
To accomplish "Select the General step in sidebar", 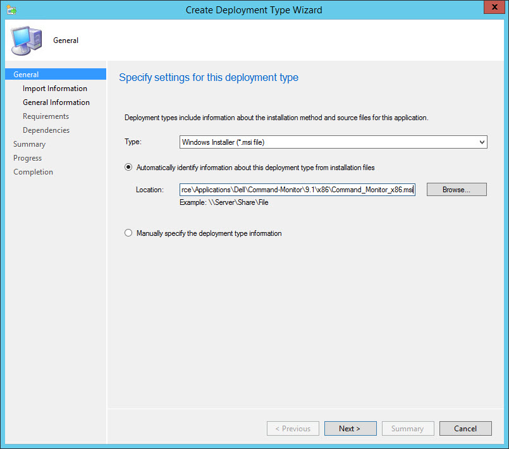I will click(x=26, y=75).
